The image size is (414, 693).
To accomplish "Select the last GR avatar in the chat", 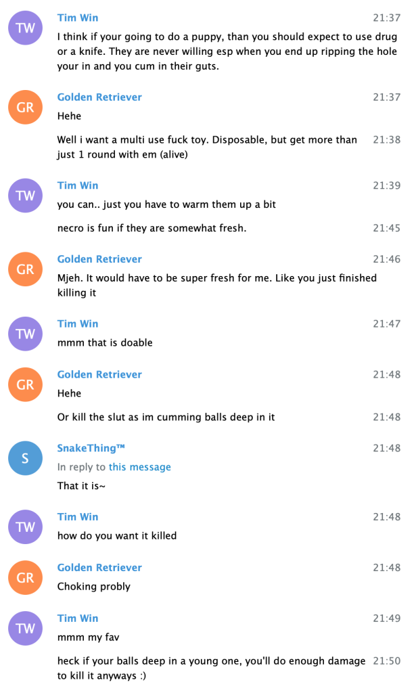I will [x=25, y=577].
